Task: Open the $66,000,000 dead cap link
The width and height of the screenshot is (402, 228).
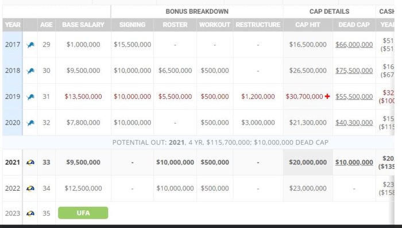Action: coord(354,45)
